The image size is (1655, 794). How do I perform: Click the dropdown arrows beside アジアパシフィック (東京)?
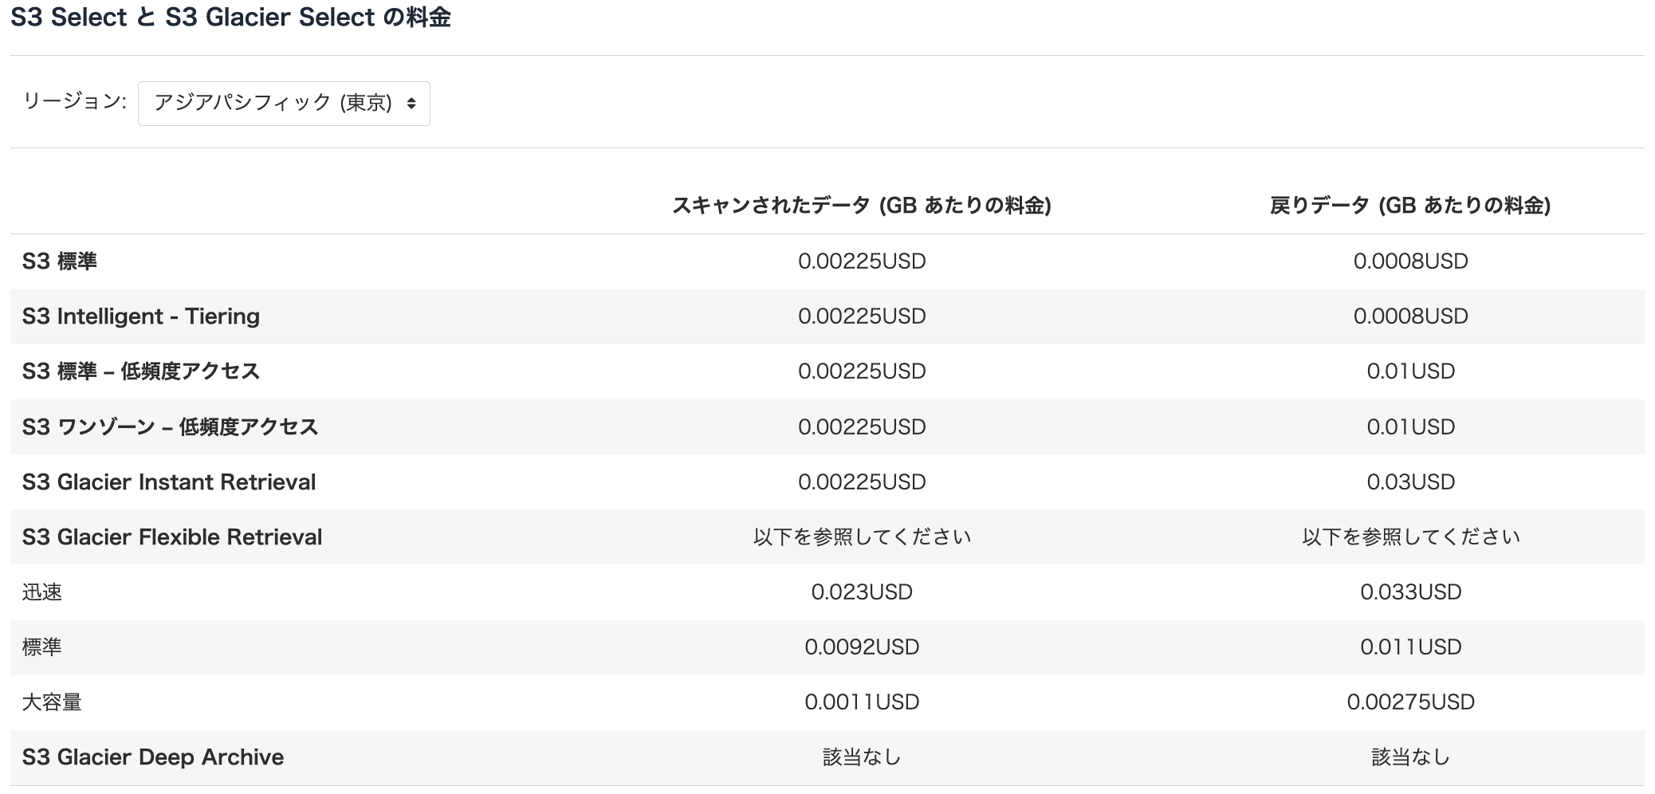[x=411, y=103]
